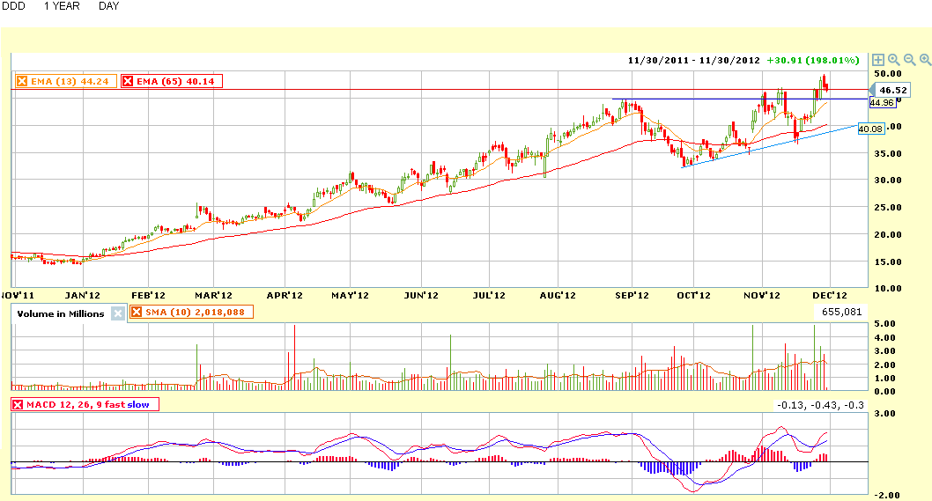Click the -2.00 MACD axis label
This screenshot has width=932, height=501.
(885, 495)
